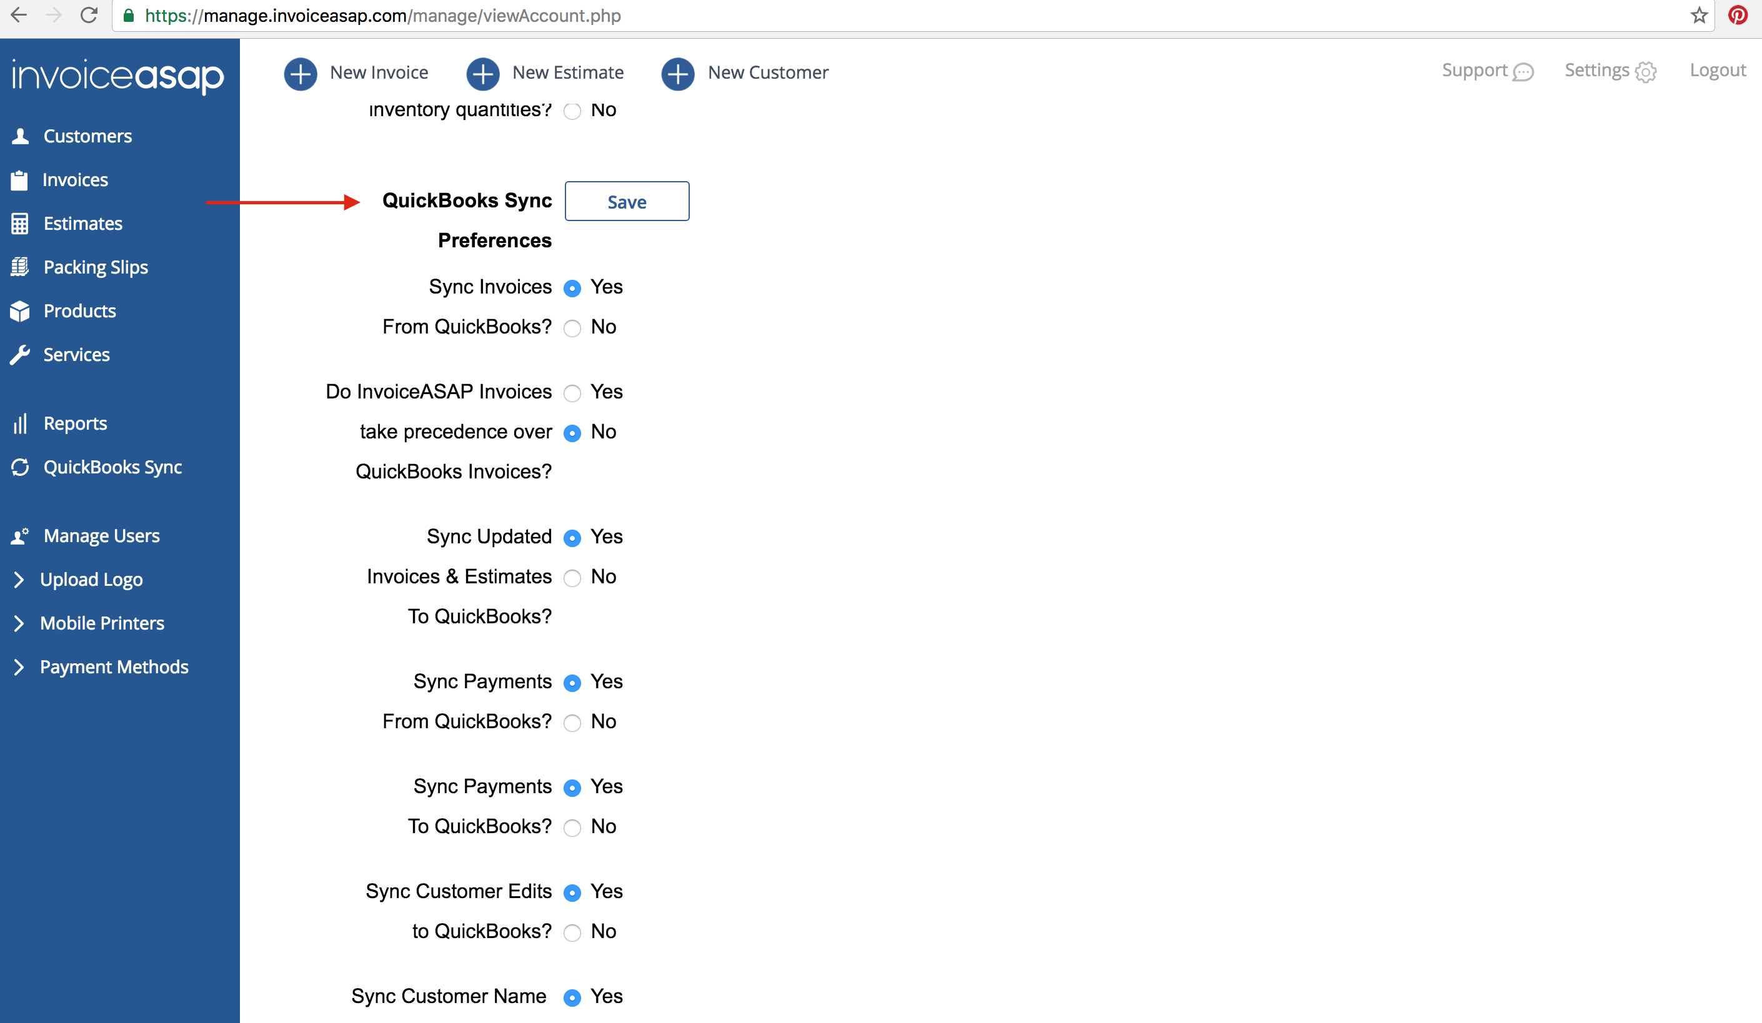Click the New Estimate plus icon
1762x1023 pixels.
tap(482, 73)
